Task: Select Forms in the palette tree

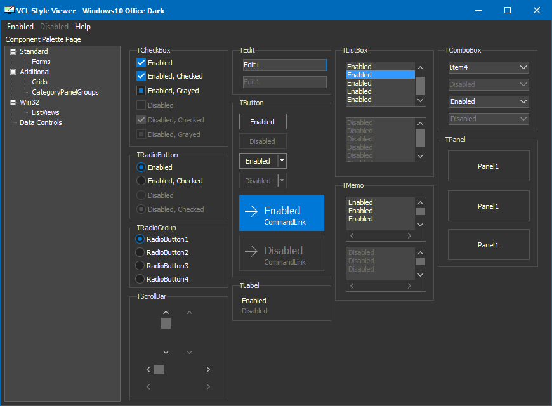Action: pos(41,62)
